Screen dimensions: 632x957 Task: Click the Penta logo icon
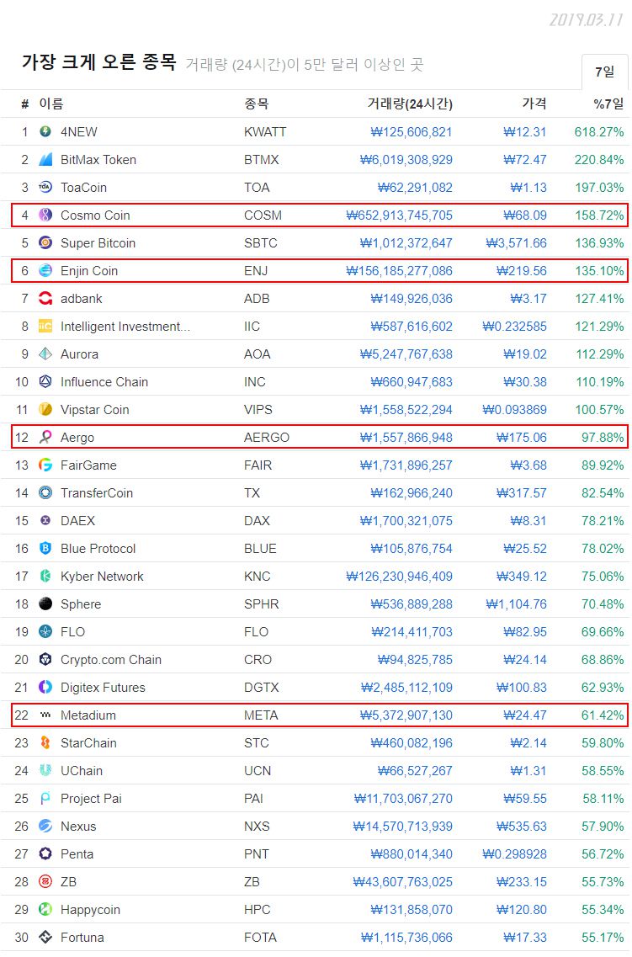point(45,853)
